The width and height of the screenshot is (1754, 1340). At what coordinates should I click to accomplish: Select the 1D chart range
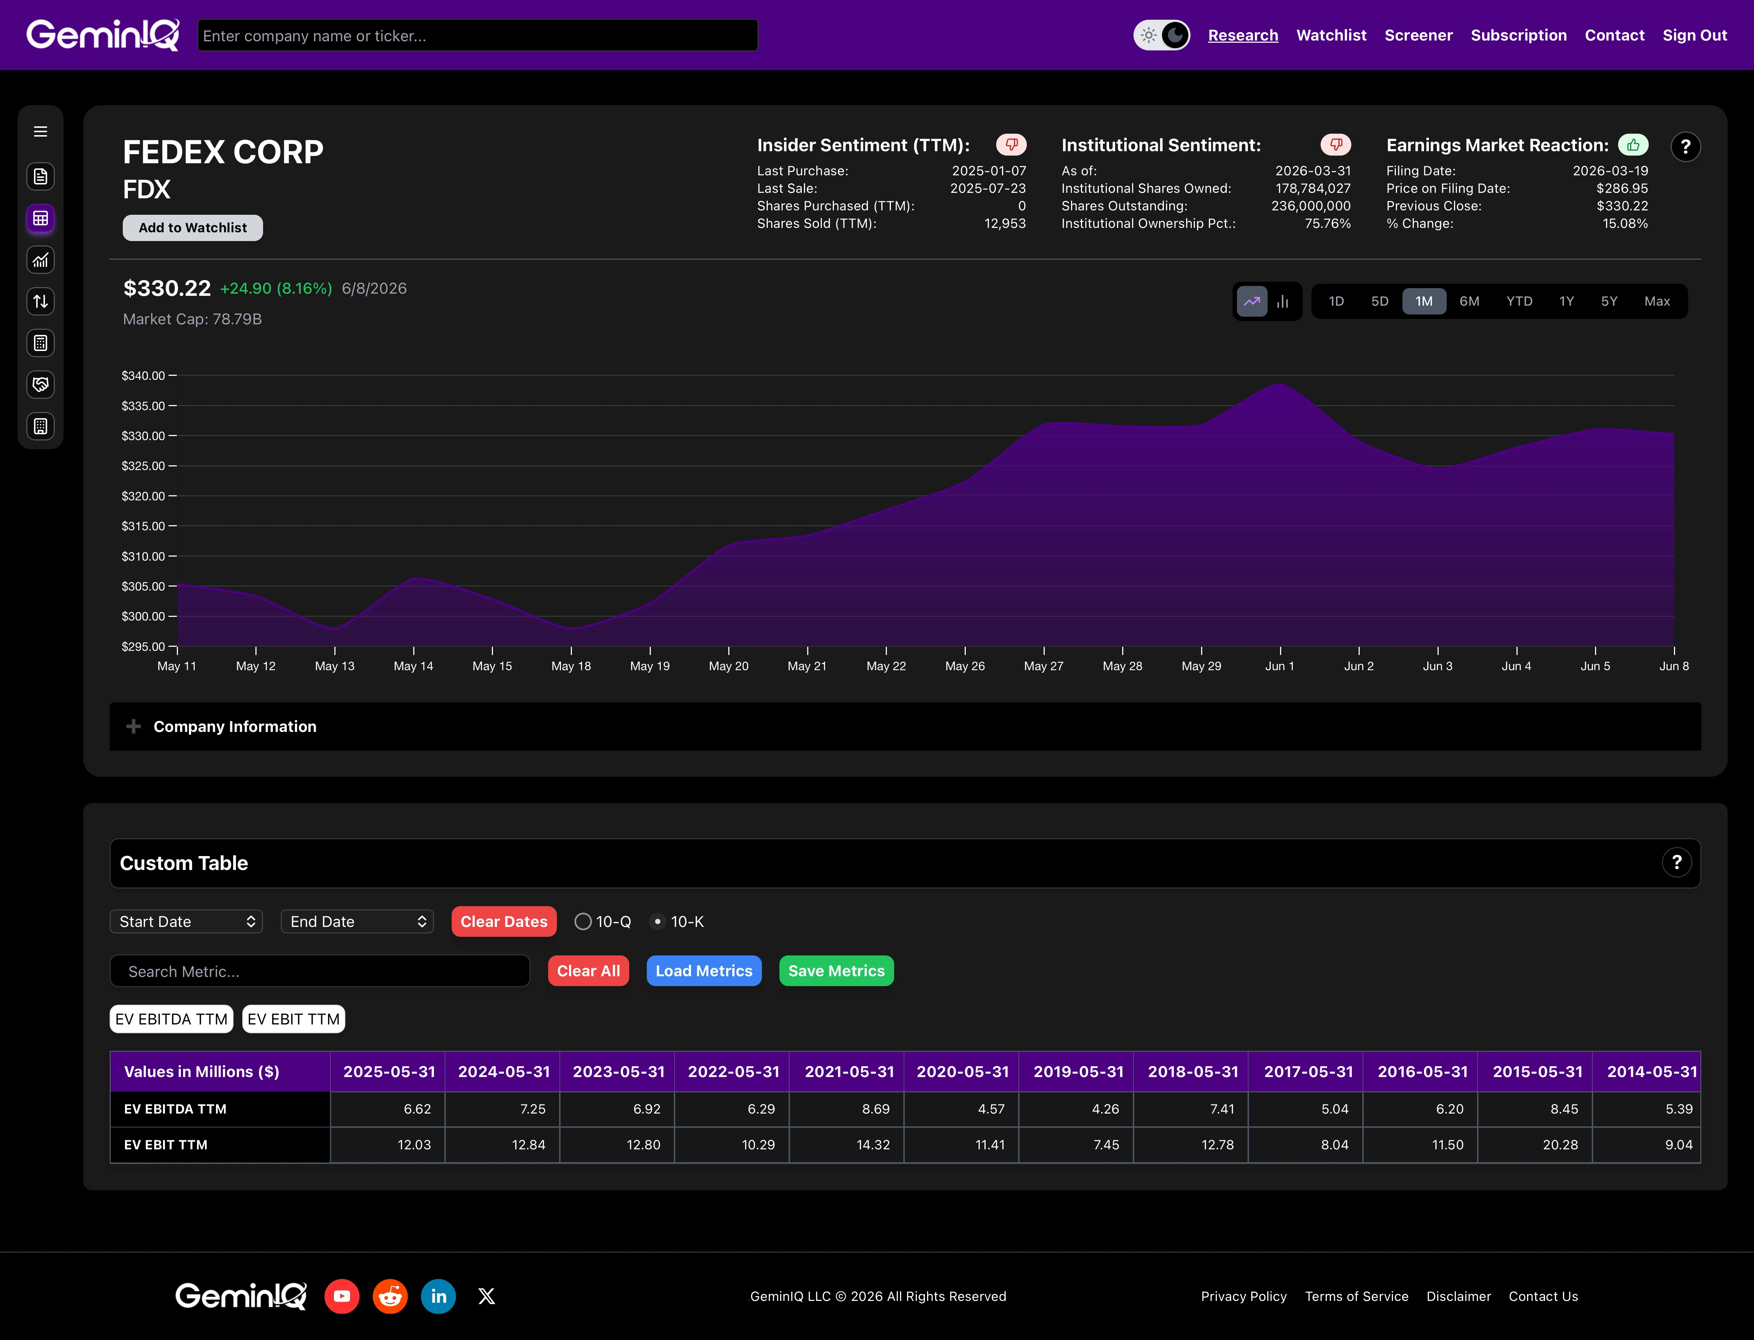1336,302
